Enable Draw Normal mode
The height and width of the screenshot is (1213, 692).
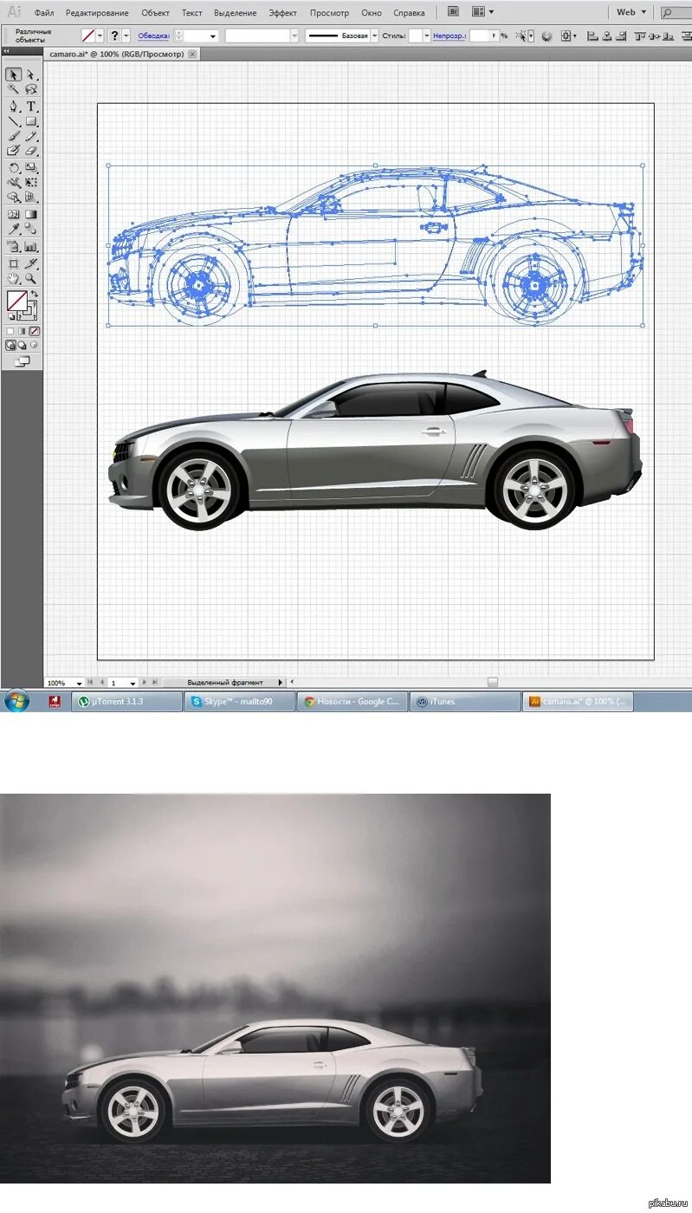pos(10,345)
